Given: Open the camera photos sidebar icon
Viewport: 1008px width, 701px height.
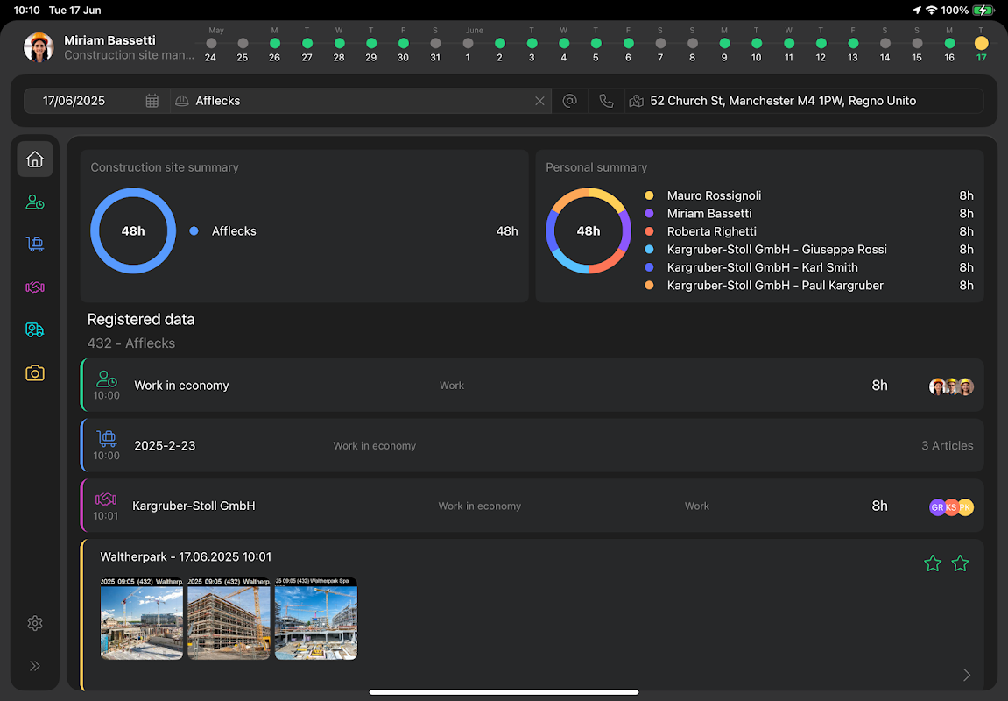Looking at the screenshot, I should (35, 373).
